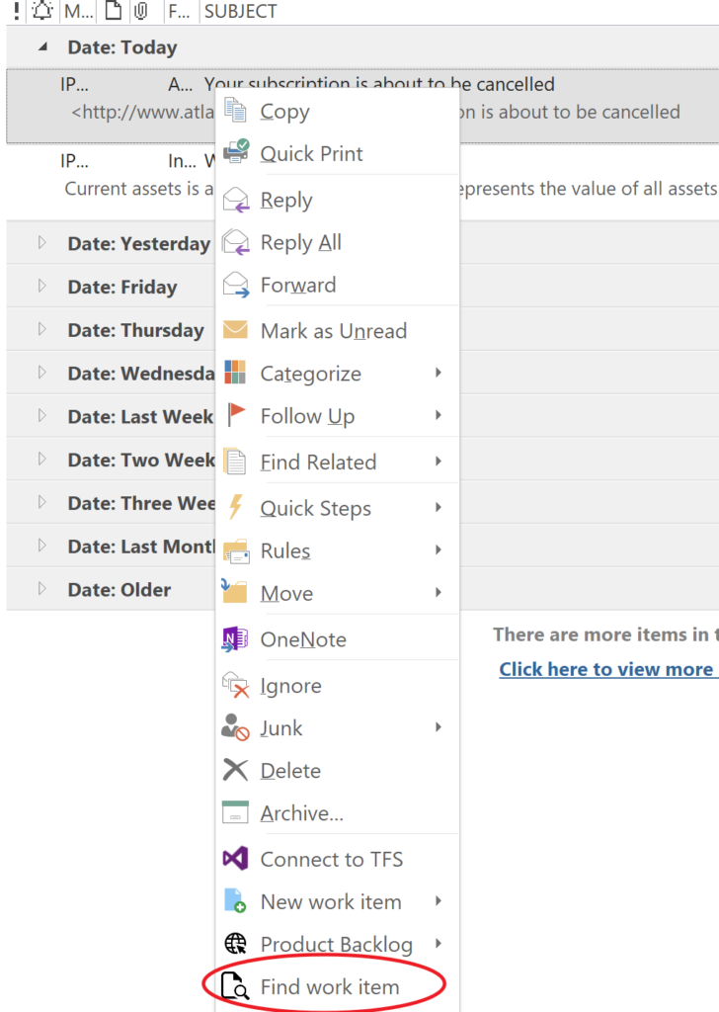Click the OneNote icon

(x=237, y=639)
